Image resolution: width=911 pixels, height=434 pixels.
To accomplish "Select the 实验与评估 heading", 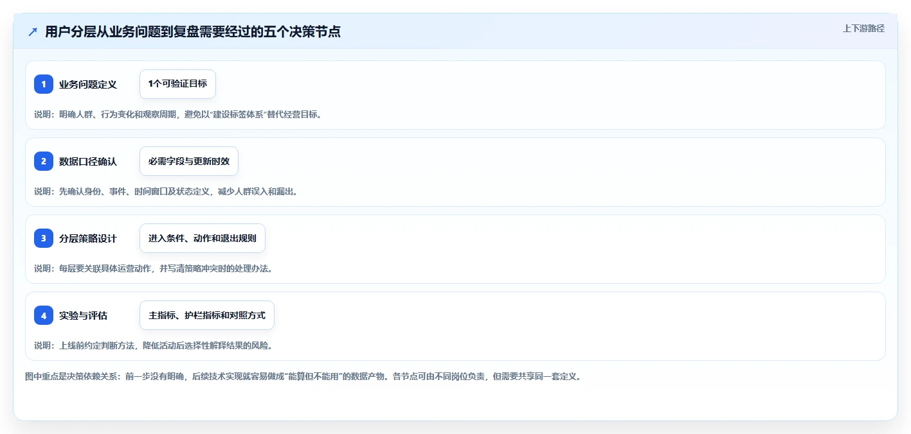I will click(84, 315).
